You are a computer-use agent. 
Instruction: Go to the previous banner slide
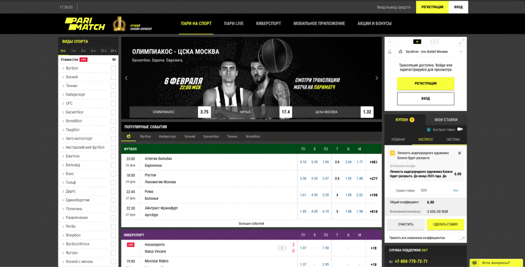(x=126, y=78)
